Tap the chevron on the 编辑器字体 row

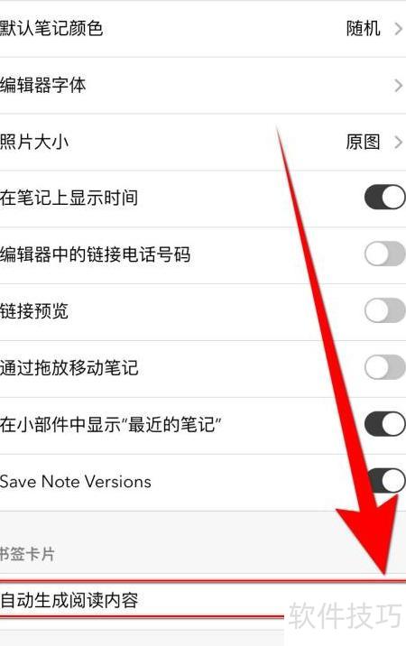398,86
